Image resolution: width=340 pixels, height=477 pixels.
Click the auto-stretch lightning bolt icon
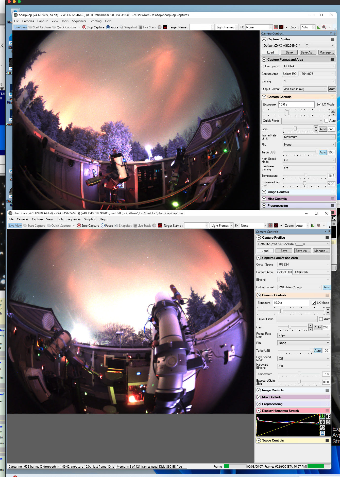[322, 422]
